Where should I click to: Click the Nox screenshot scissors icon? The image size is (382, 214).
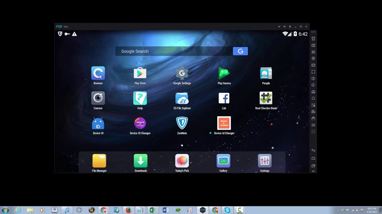tap(313, 52)
